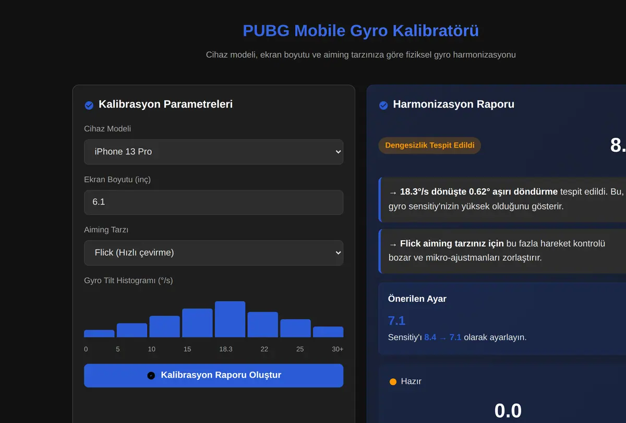
Task: Click the Dengesizlik Tespit Edildi badge
Action: (x=430, y=146)
